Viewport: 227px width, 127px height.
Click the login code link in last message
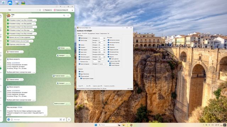click(20, 107)
